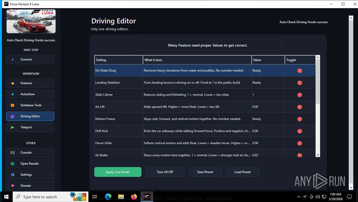Open File Explorer from the taskbar
This screenshot has width=358, height=202.
click(121, 197)
